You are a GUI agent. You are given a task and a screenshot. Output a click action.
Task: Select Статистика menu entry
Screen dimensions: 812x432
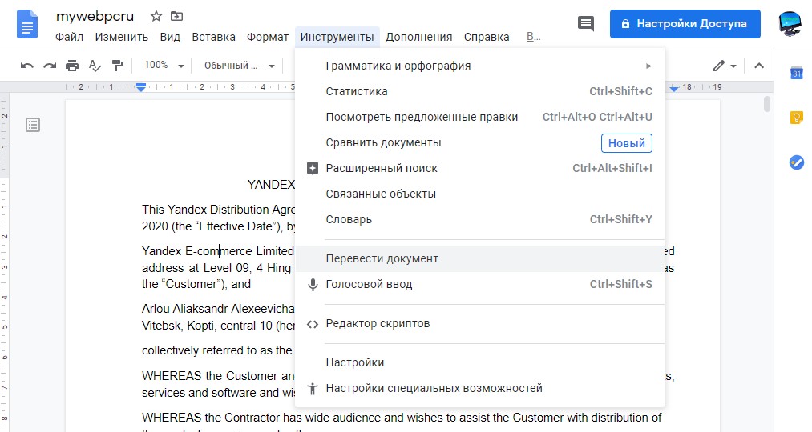pos(479,91)
